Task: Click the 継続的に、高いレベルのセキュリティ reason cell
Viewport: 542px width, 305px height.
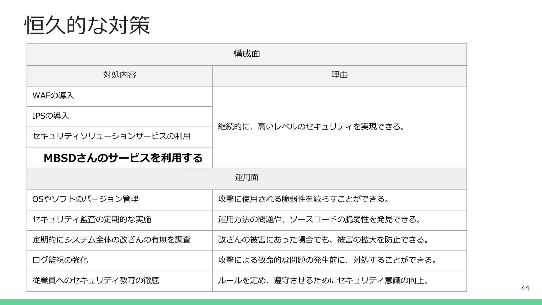Action: 340,127
